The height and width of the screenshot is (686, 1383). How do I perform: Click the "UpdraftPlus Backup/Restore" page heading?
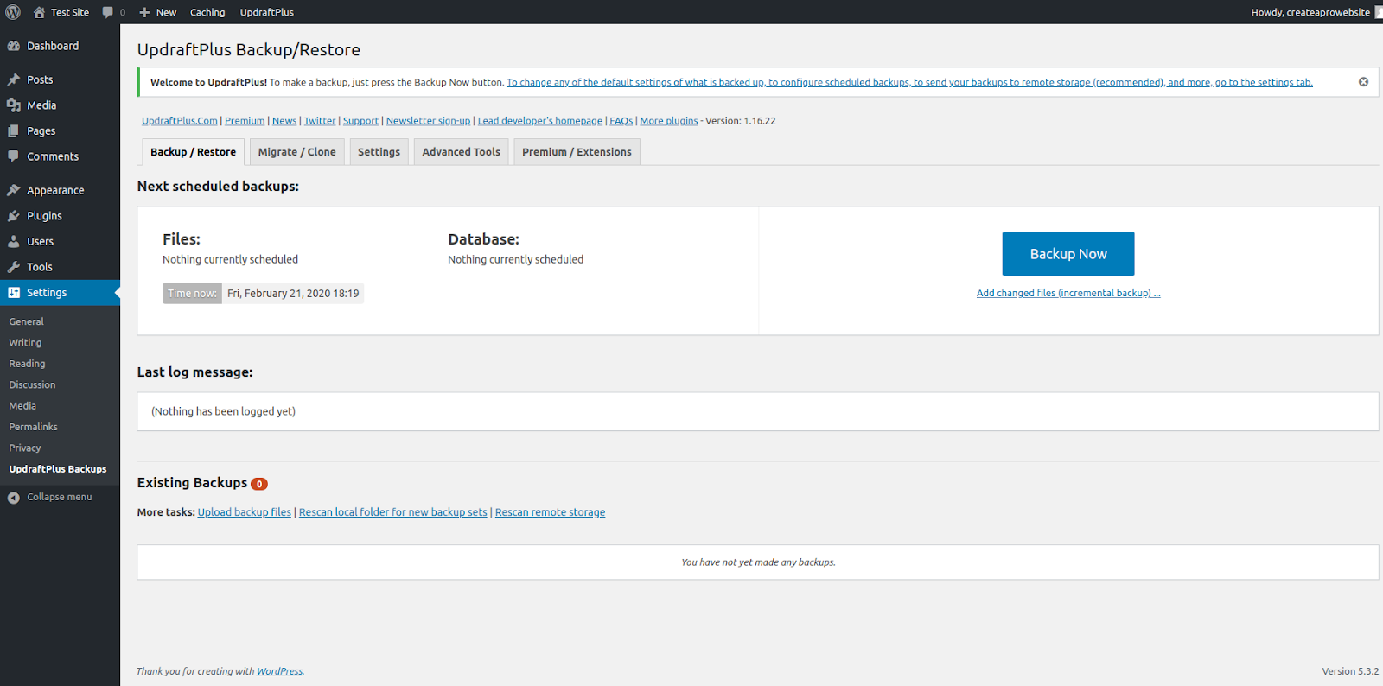pyautogui.click(x=249, y=50)
